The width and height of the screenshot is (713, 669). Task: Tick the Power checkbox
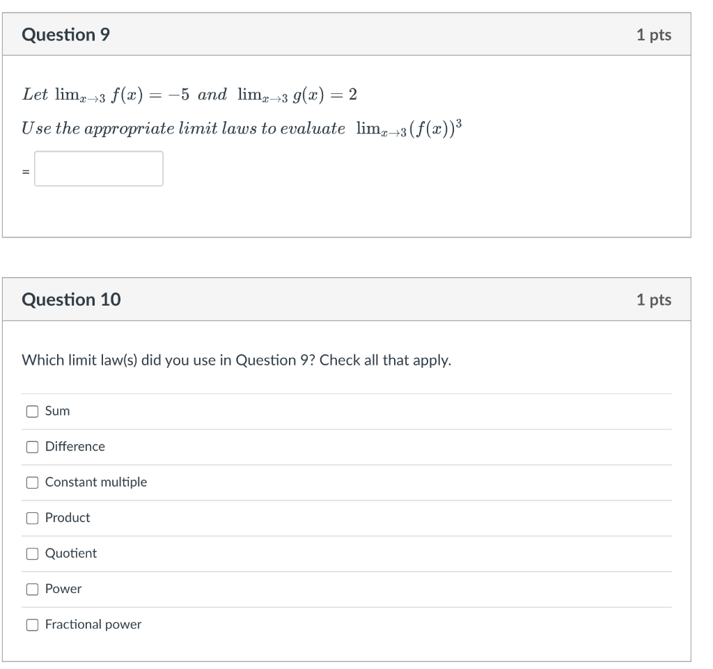32,589
